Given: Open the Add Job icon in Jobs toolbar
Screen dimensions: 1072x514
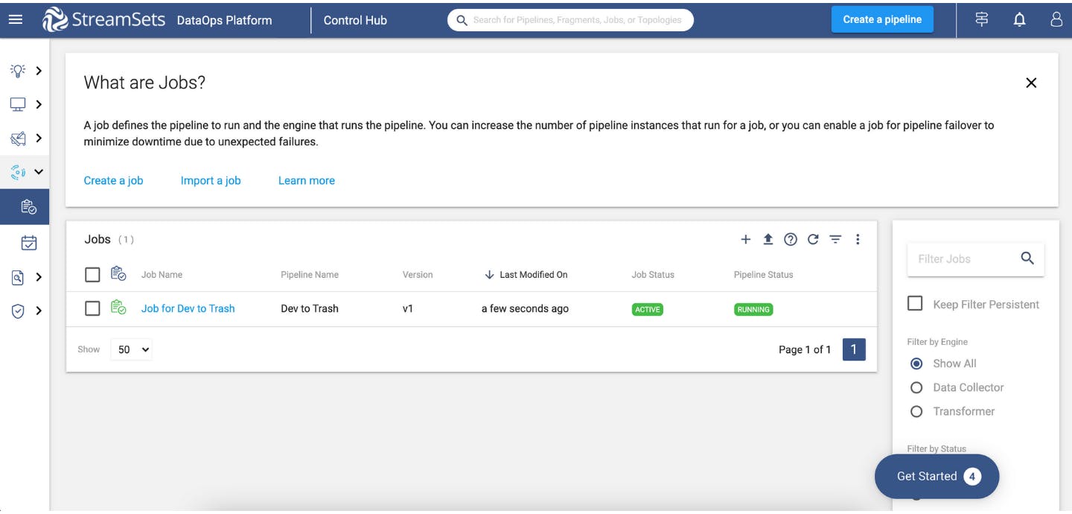Looking at the screenshot, I should point(746,239).
